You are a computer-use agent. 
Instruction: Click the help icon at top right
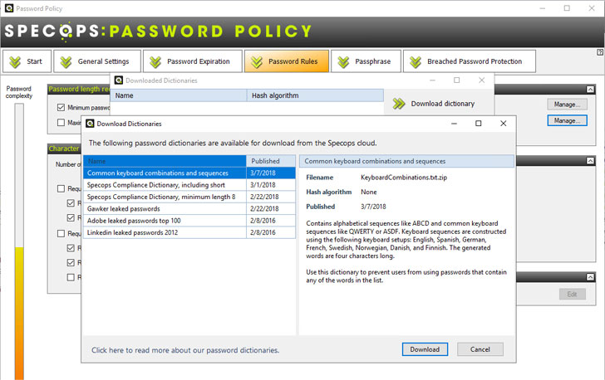(x=600, y=52)
